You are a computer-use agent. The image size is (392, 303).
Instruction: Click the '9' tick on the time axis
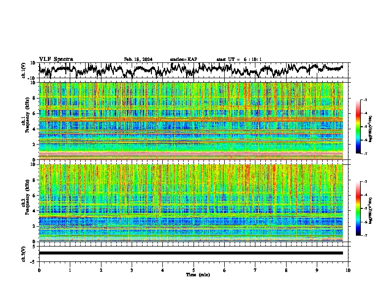[x=317, y=270]
